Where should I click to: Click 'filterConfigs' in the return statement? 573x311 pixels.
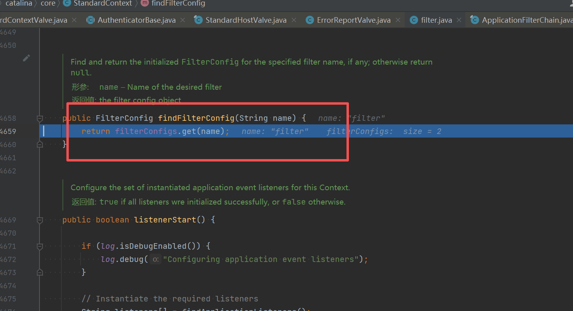click(x=146, y=131)
